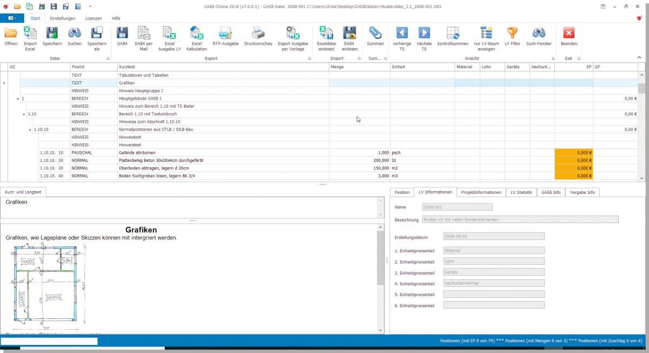The height and width of the screenshot is (353, 649).
Task: Click the Erstellungsdatum field
Action: 493,236
